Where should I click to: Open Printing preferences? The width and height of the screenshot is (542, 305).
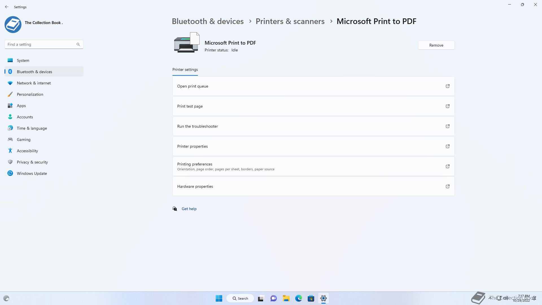[x=313, y=166]
